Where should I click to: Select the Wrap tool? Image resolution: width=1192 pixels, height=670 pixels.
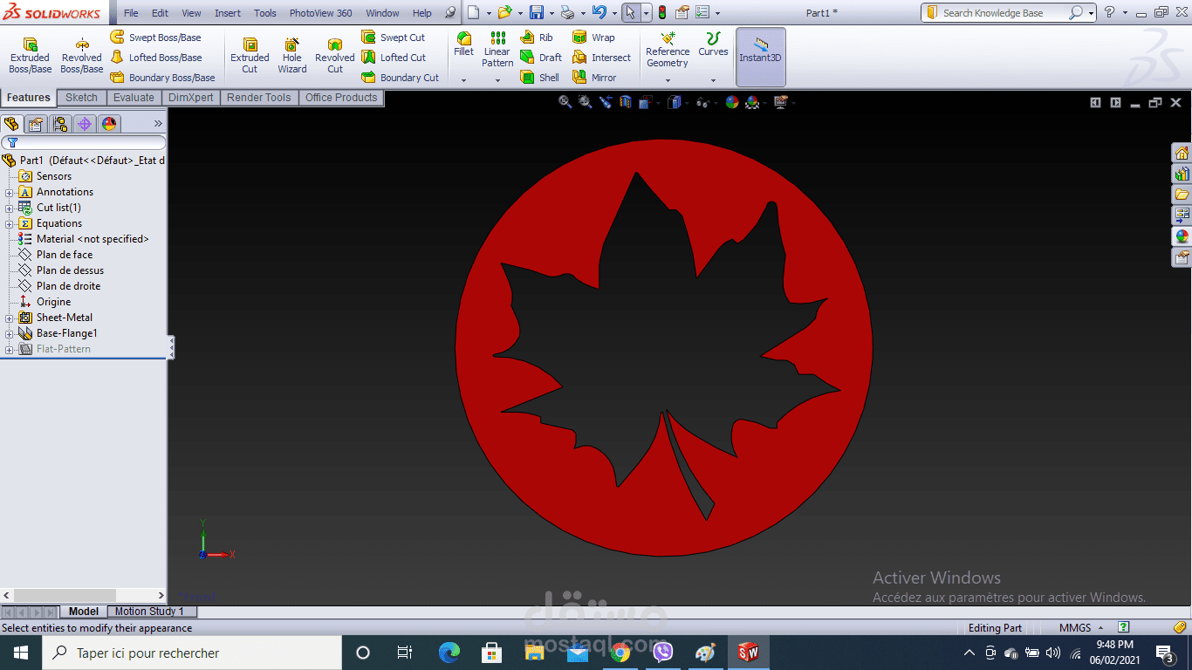point(593,38)
